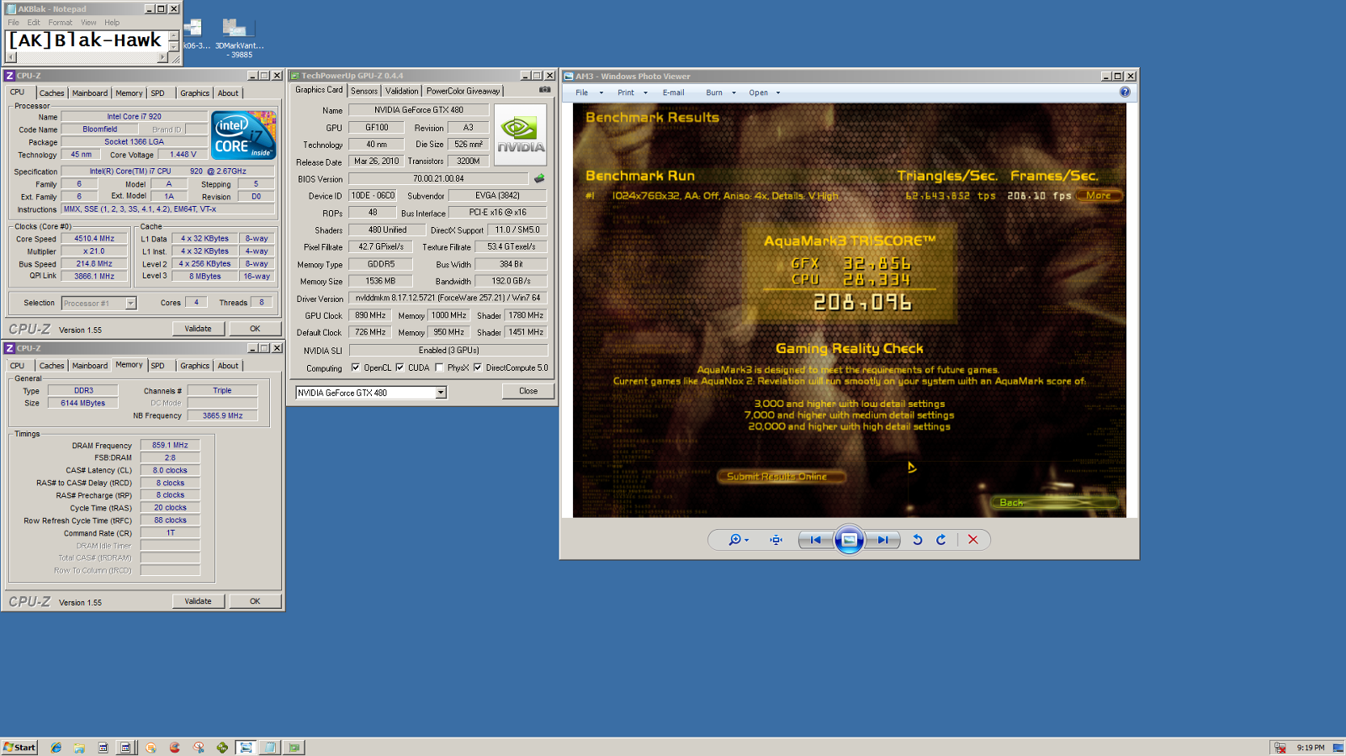
Task: Click Validate in upper CPU-Z window
Action: tap(198, 329)
